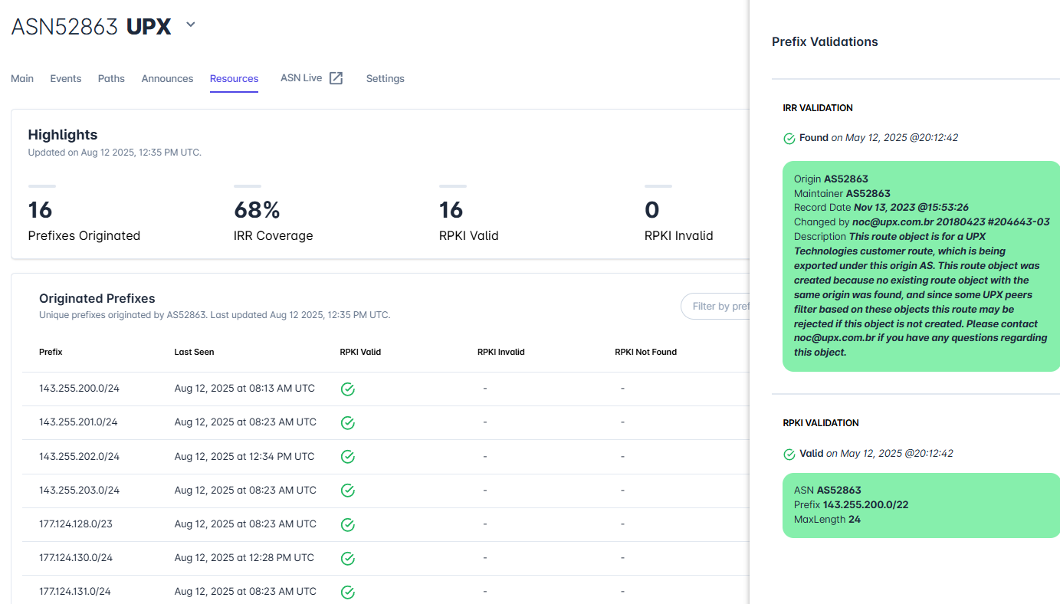1060x604 pixels.
Task: Open the Announces tab
Action: [167, 78]
